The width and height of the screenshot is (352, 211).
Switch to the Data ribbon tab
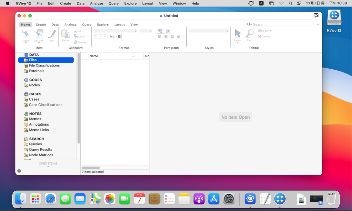55,24
